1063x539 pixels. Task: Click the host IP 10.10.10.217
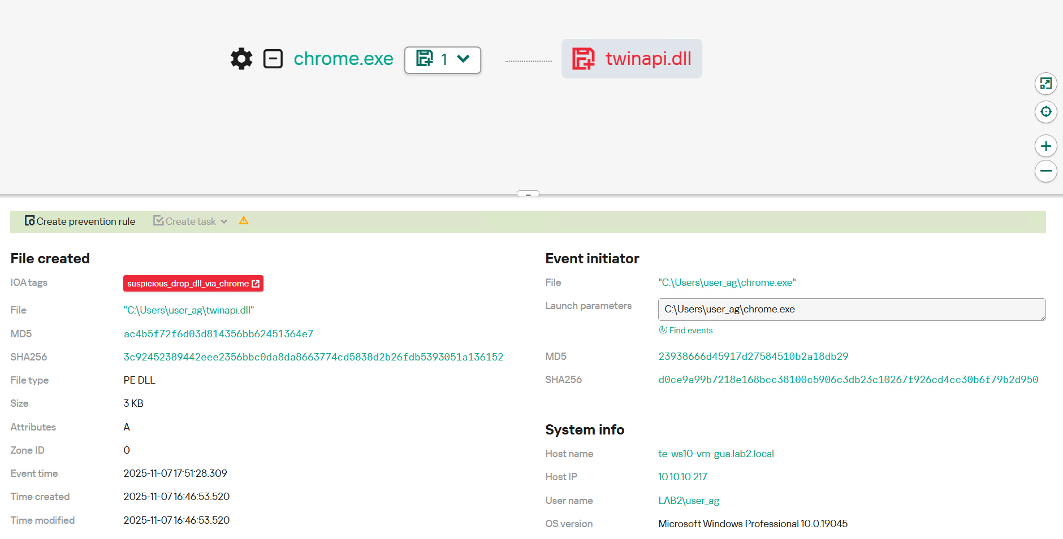(x=682, y=477)
